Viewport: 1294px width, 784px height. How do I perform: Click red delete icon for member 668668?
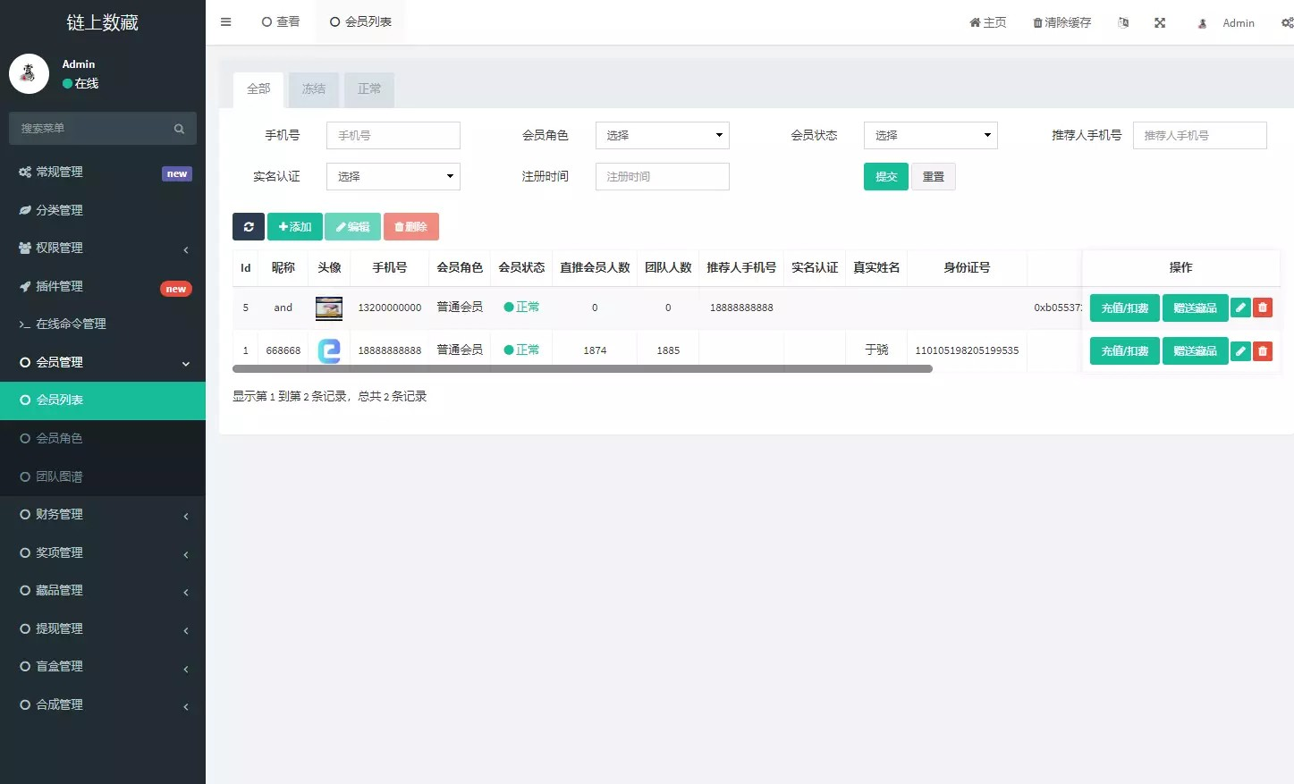1262,351
